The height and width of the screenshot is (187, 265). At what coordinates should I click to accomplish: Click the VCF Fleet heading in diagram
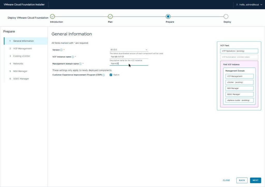click(225, 45)
